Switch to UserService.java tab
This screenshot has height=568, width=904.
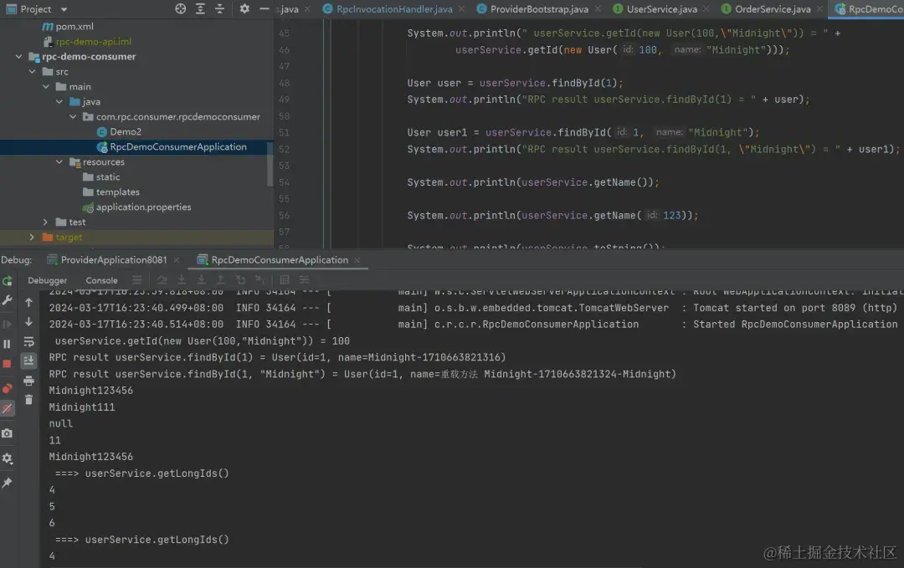click(662, 9)
